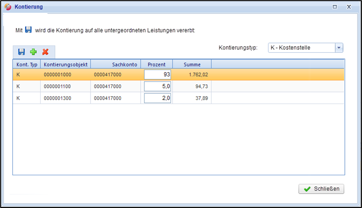Click the Sachkonto column header
362x208 pixels.
coord(116,64)
